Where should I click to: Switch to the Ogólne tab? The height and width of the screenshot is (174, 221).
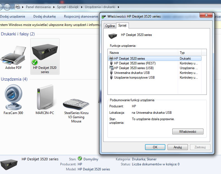(110, 26)
